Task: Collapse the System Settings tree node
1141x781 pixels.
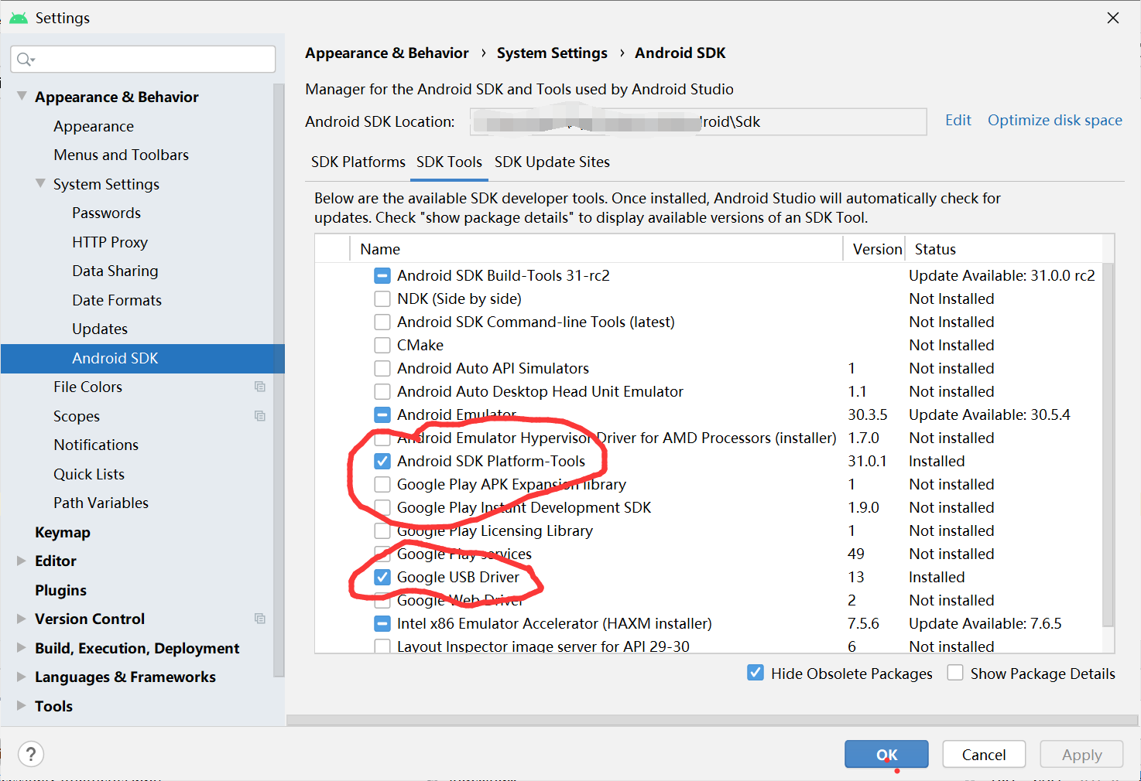Action: point(40,183)
